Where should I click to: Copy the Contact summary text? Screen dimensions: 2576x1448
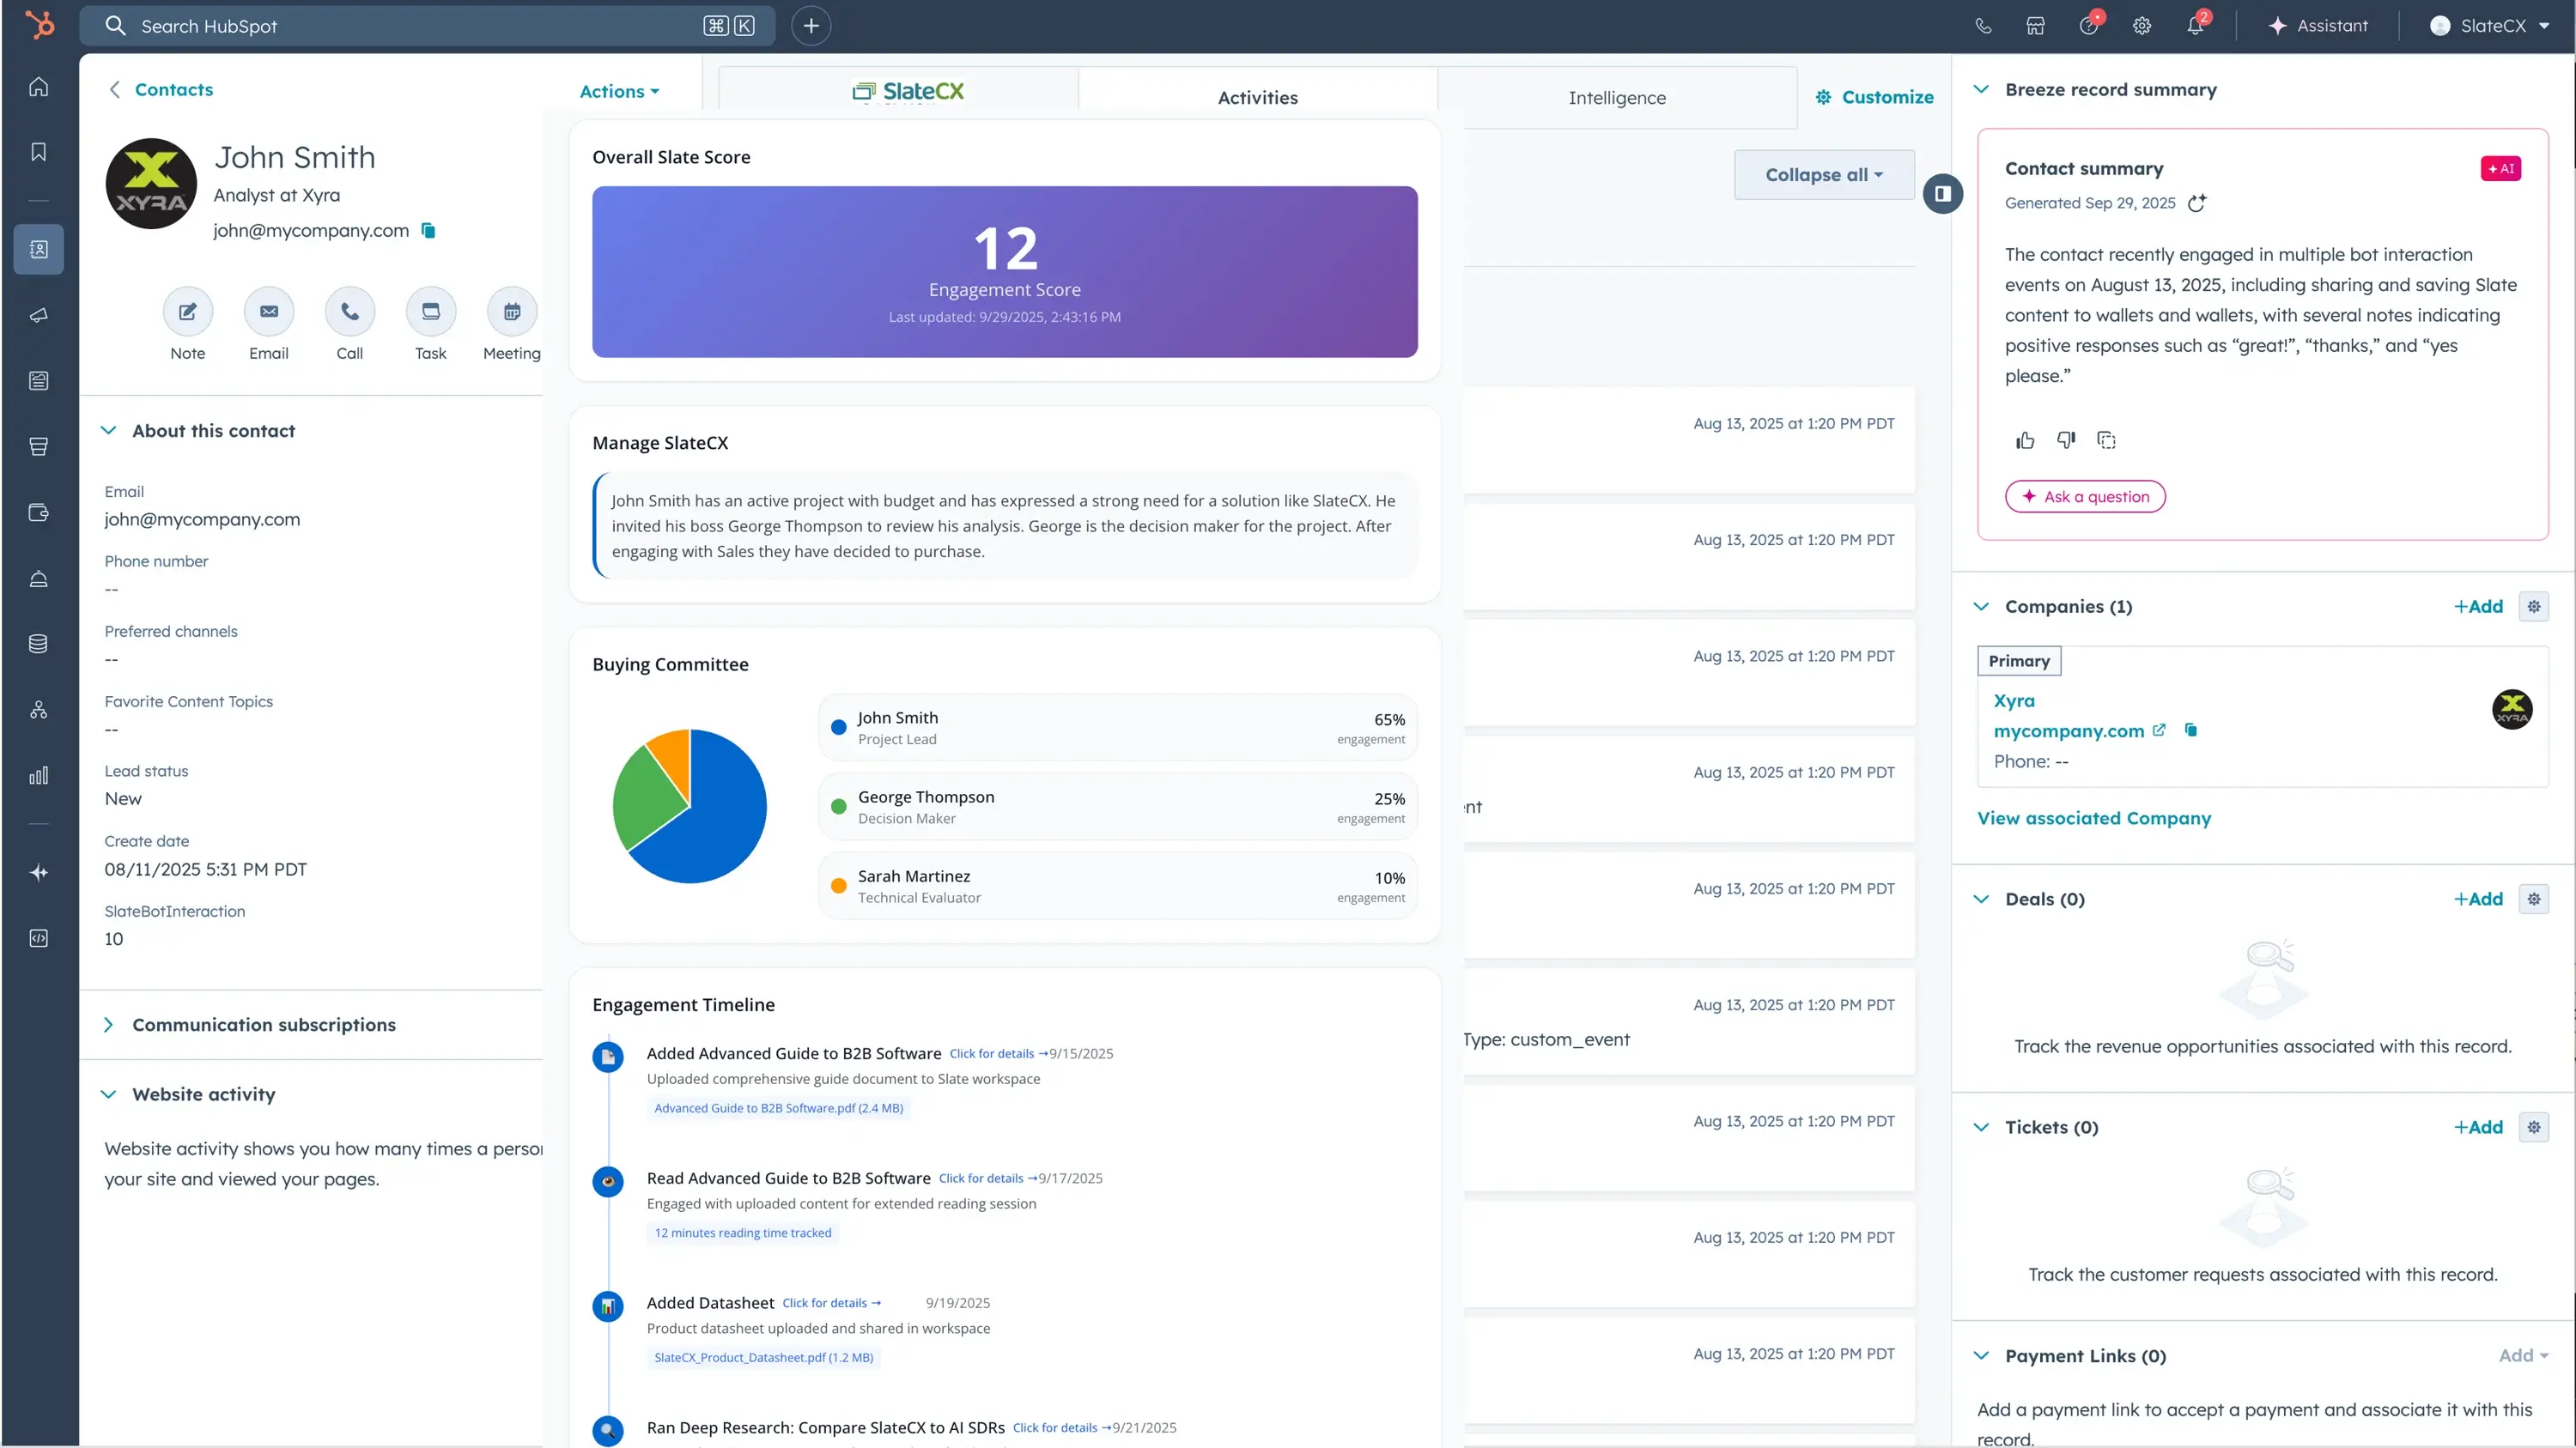[x=2107, y=440]
